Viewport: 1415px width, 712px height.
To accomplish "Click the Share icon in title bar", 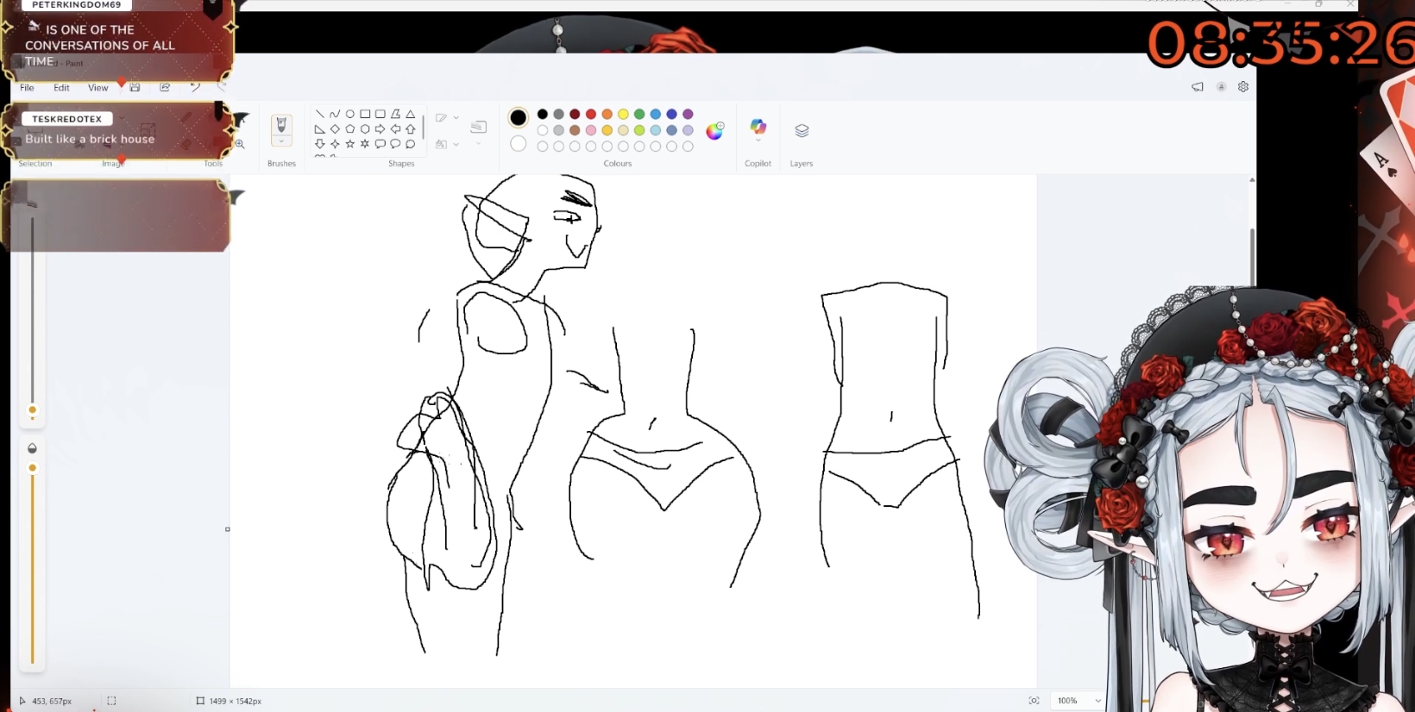I will click(165, 87).
